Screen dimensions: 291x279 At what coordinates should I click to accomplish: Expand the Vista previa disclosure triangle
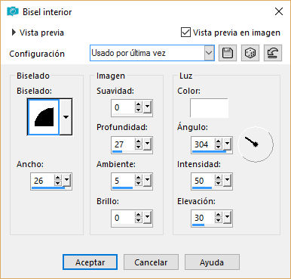[x=14, y=33]
